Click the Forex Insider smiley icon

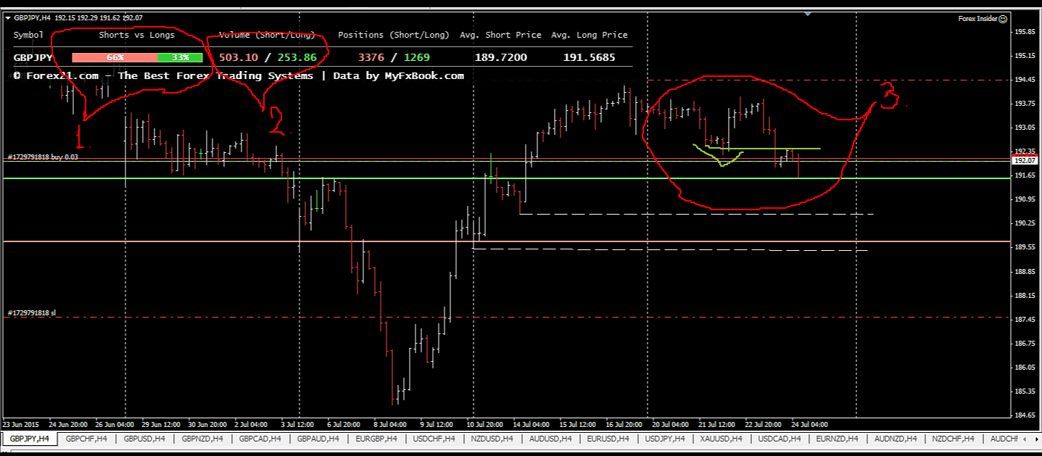point(1003,20)
